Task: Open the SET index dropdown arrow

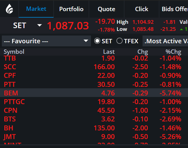Action: (x=40, y=25)
